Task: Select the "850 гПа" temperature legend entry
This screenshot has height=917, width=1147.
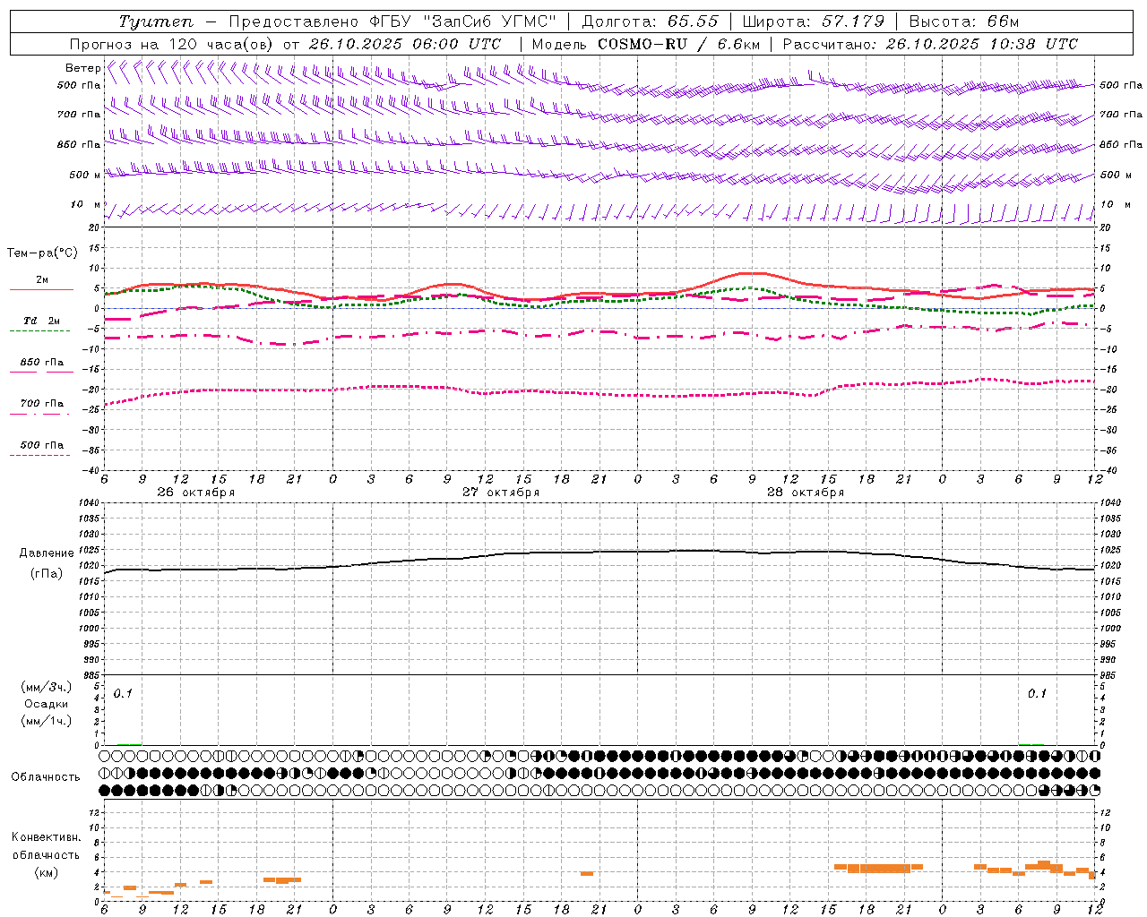Action: [x=41, y=363]
